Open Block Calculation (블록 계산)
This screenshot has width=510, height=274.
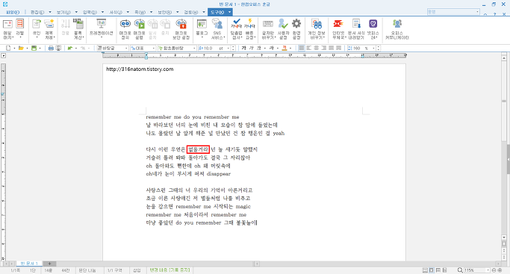[x=78, y=29]
